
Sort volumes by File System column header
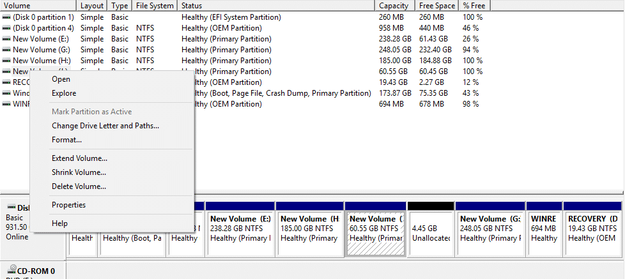tap(155, 6)
